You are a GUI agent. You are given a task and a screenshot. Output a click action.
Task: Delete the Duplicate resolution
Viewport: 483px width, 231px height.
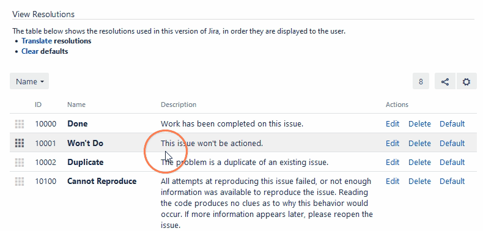point(419,163)
